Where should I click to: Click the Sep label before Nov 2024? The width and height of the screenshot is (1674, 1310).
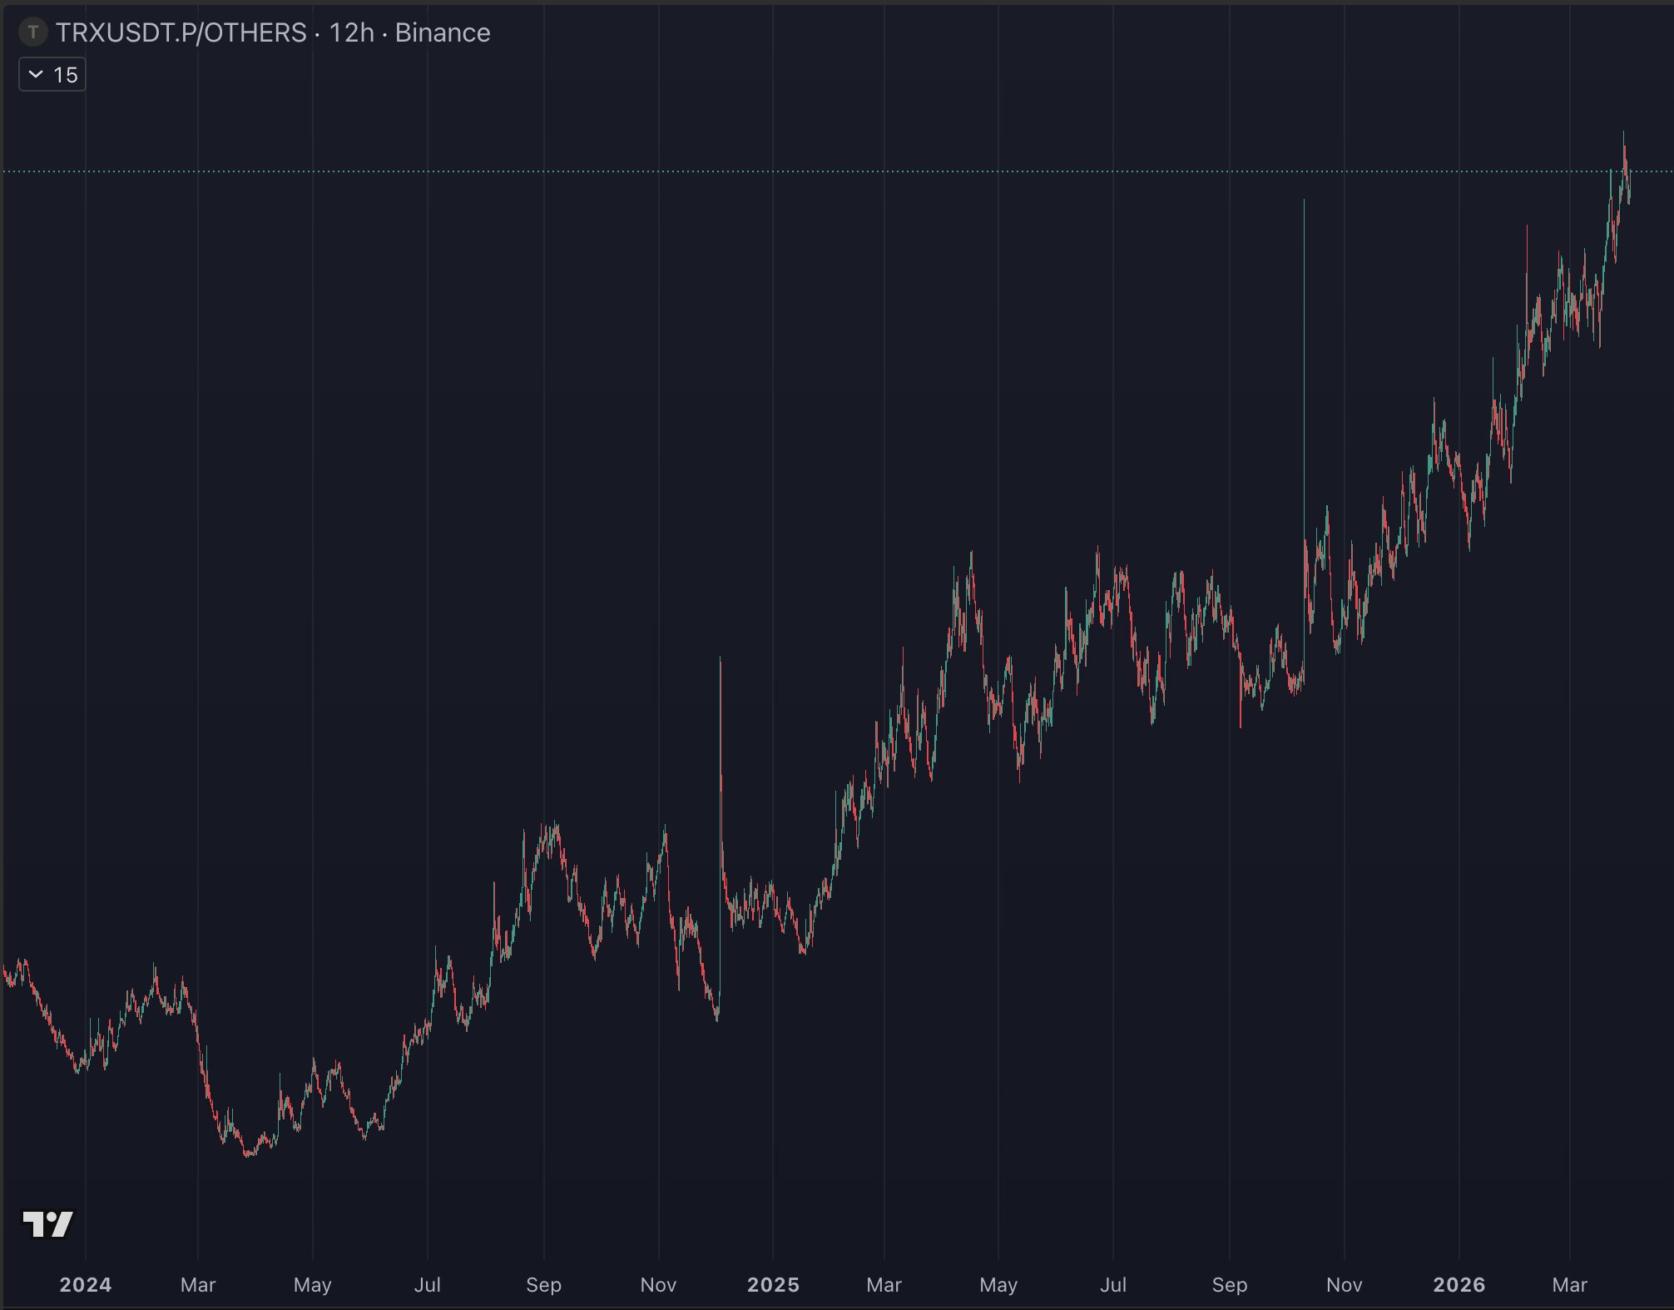point(543,1284)
